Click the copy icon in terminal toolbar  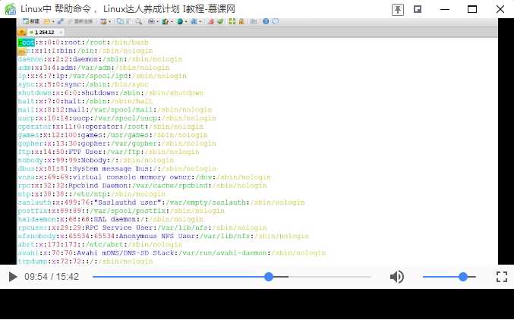120,22
